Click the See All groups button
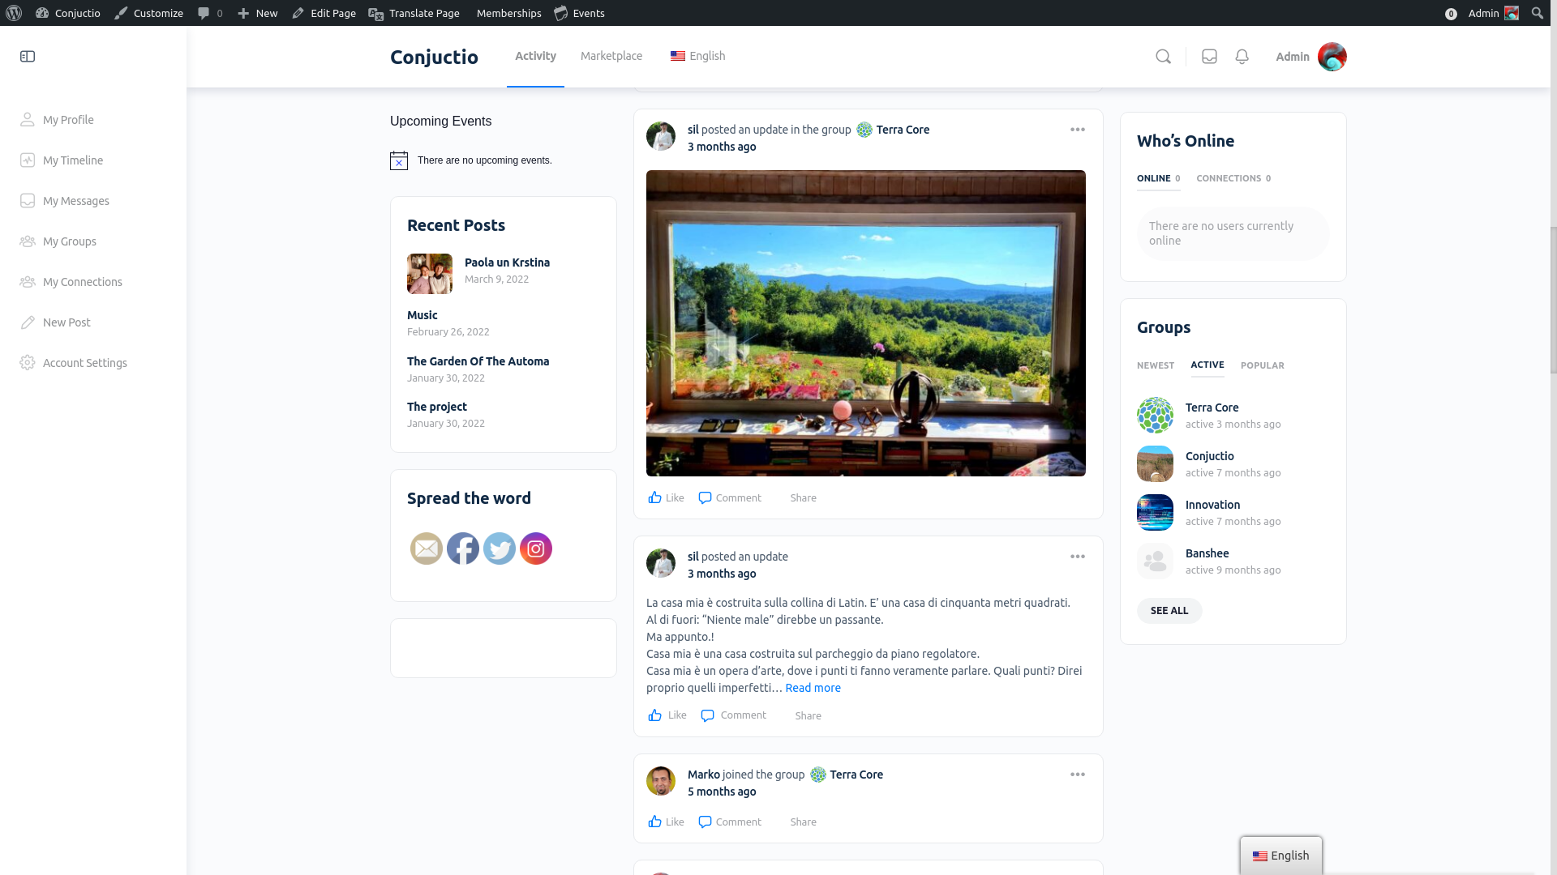 tap(1169, 611)
